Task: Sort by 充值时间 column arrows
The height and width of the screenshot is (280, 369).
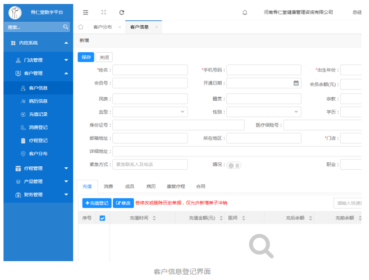Action: tap(154, 218)
